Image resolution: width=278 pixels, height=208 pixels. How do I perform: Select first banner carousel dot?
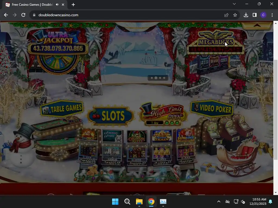click(151, 78)
